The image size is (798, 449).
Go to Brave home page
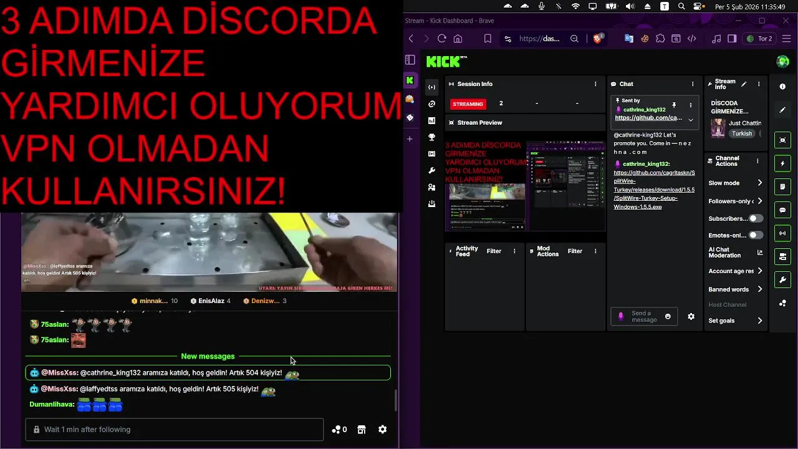[458, 39]
